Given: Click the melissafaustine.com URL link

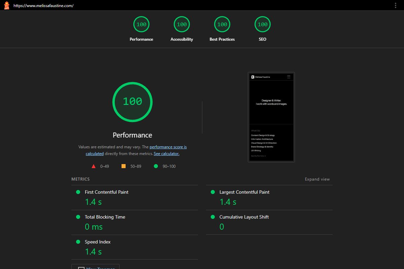Looking at the screenshot, I should [x=43, y=6].
